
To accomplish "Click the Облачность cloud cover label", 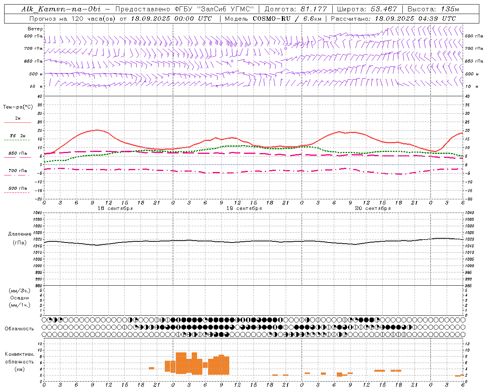I will (19, 329).
